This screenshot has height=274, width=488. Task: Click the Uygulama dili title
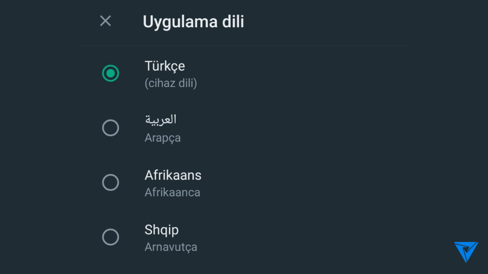coord(193,22)
